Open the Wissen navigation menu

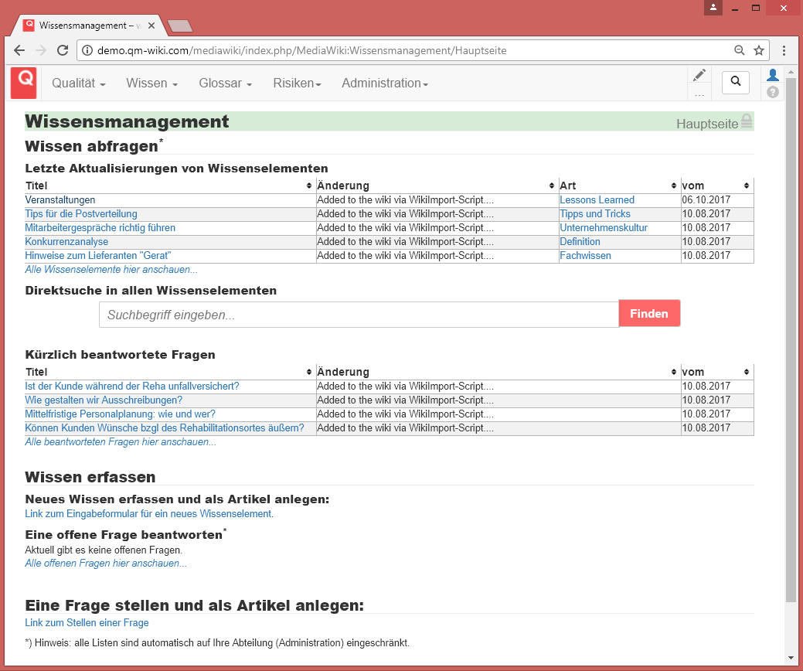coord(152,83)
